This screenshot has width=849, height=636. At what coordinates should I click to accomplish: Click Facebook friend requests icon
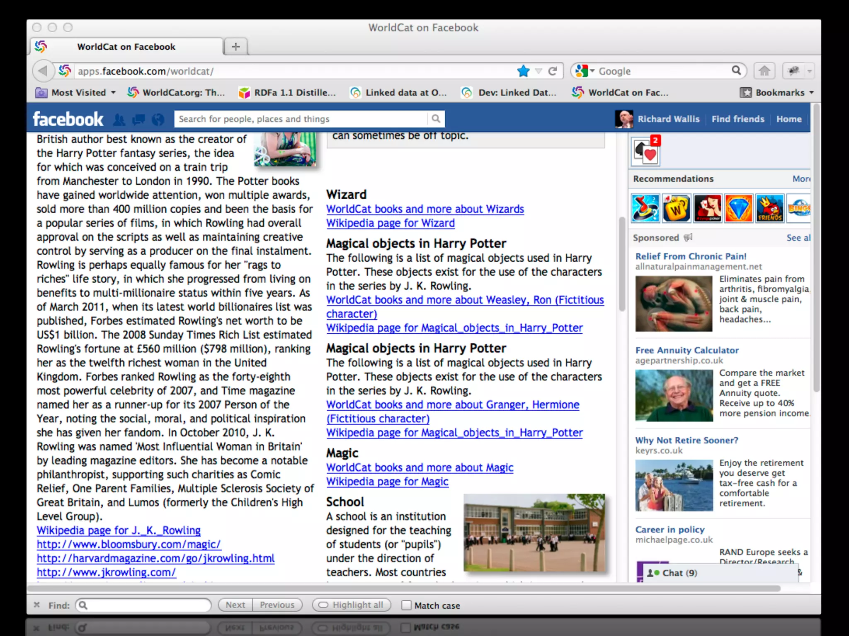(x=119, y=120)
